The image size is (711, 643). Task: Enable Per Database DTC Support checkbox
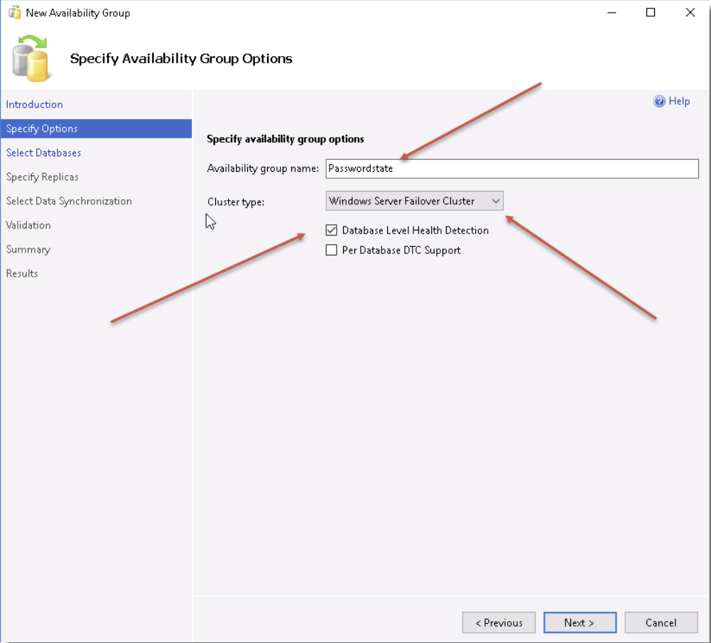tap(332, 250)
